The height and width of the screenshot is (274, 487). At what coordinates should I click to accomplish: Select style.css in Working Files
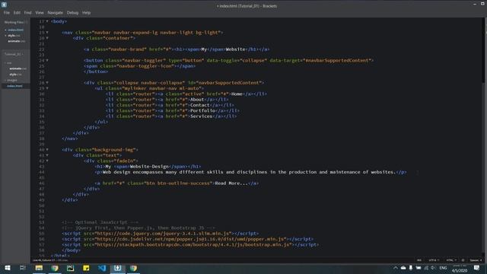(x=14, y=36)
